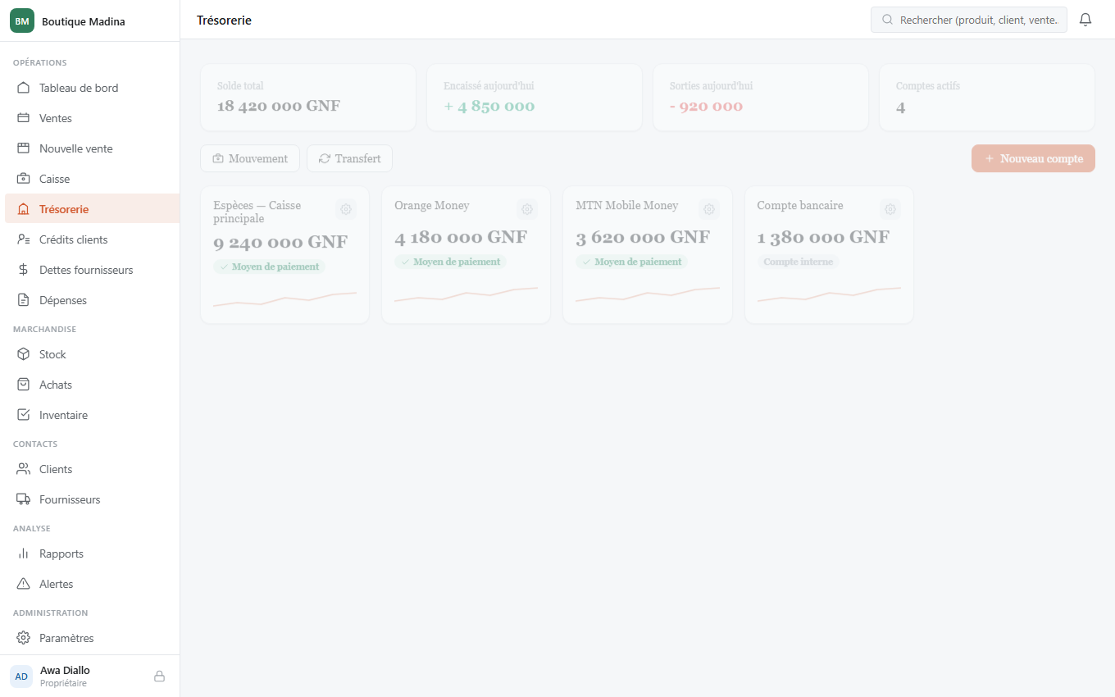Open the notifications bell icon

click(1085, 20)
